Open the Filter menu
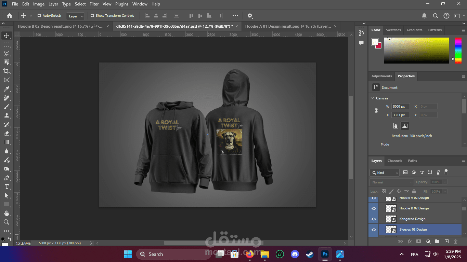Viewport: 467px width, 262px height. coord(94,4)
